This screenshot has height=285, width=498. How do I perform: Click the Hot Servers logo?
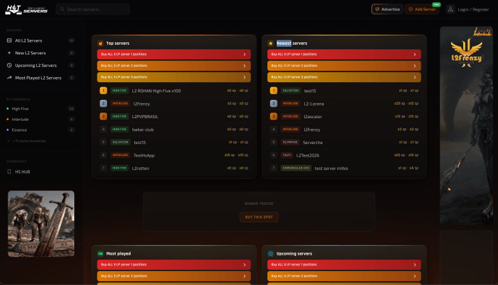[x=27, y=9]
